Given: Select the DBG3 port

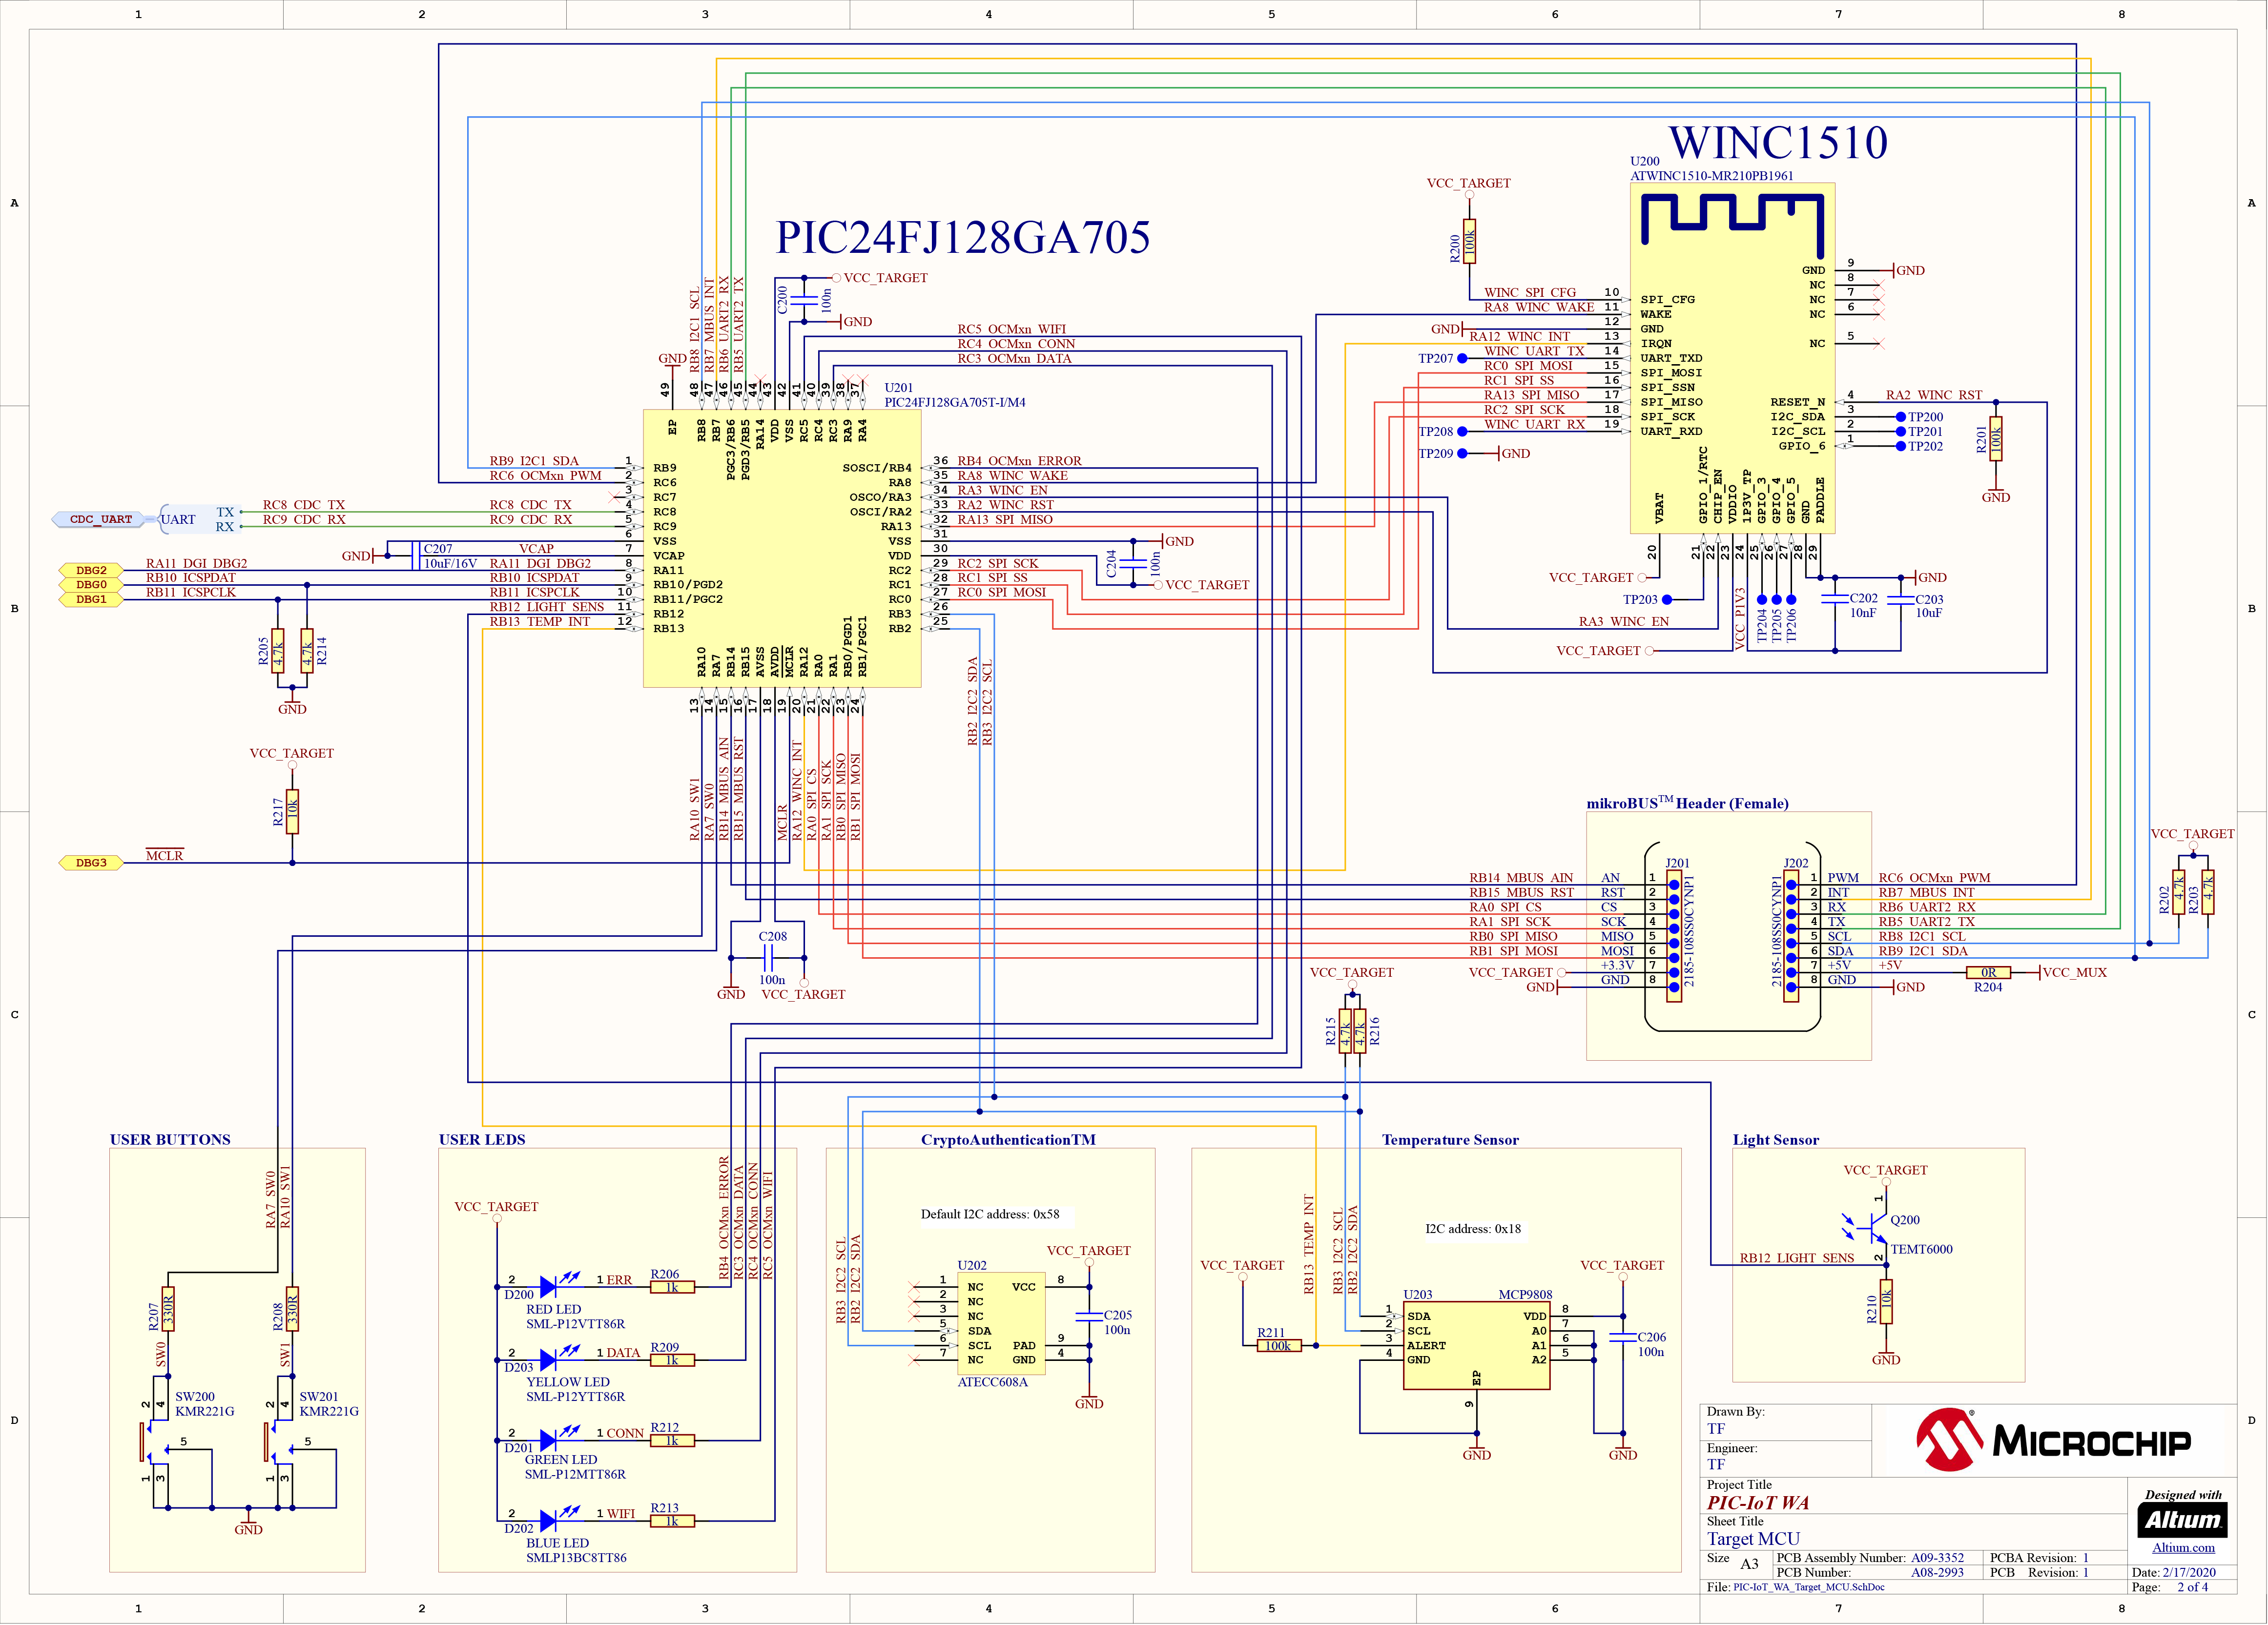Looking at the screenshot, I should click(91, 862).
